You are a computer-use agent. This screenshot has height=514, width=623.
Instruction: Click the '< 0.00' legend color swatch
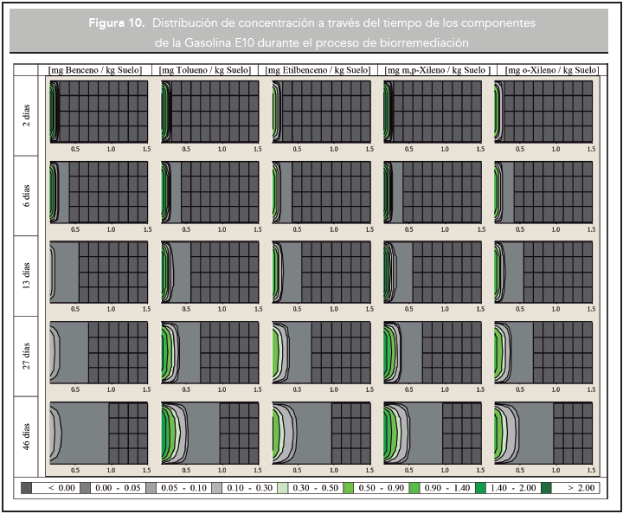(x=26, y=488)
